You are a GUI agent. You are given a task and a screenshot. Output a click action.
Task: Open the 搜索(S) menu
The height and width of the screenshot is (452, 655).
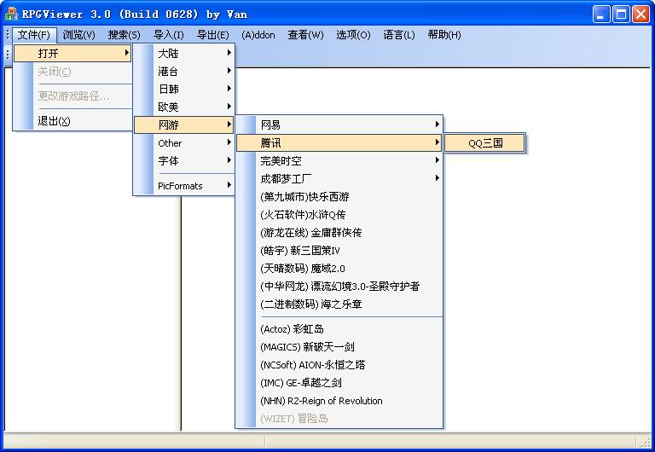(124, 35)
